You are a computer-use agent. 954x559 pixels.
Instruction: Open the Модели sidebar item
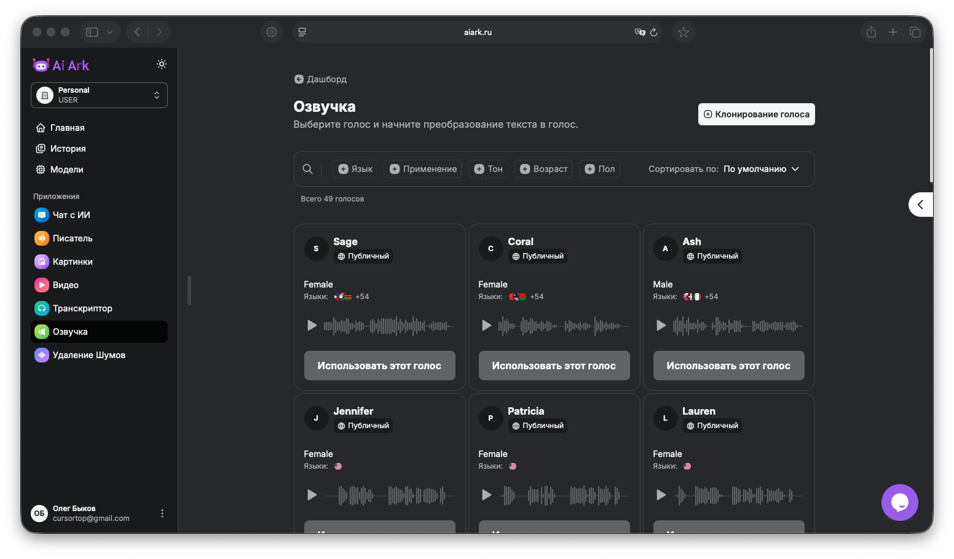coord(66,170)
